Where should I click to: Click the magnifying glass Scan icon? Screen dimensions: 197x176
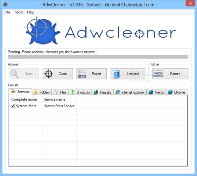tap(14, 74)
